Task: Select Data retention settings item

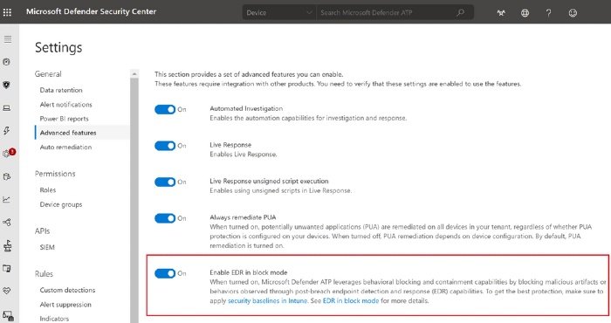Action: (x=61, y=90)
